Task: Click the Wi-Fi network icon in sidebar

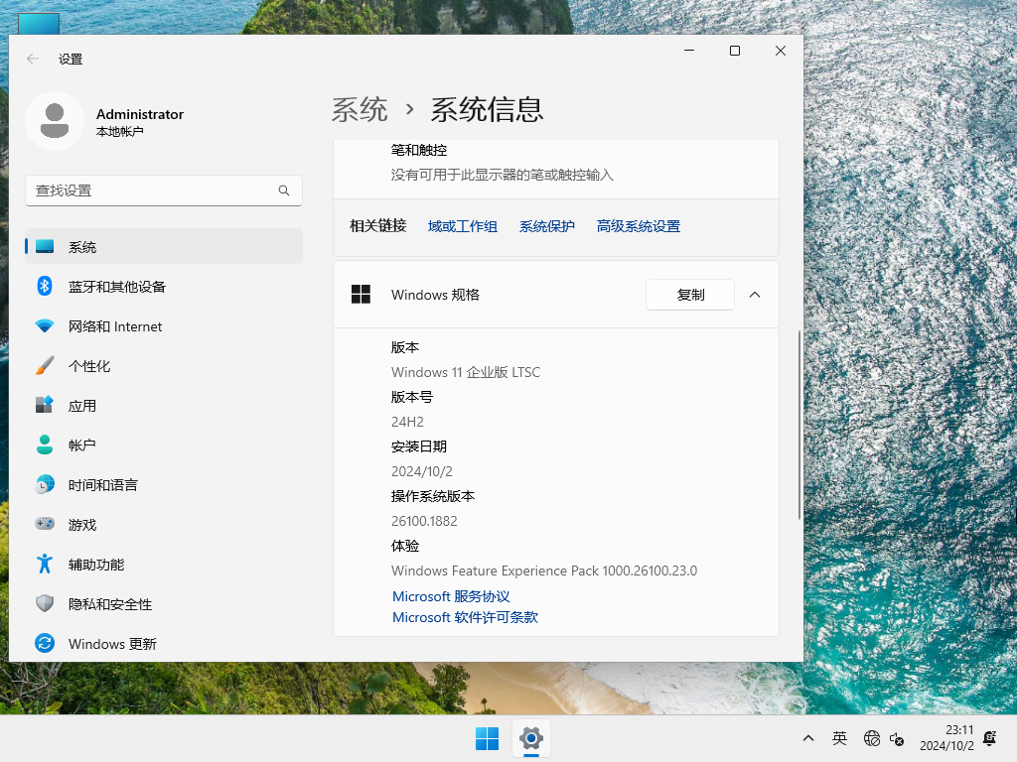Action: (x=45, y=325)
